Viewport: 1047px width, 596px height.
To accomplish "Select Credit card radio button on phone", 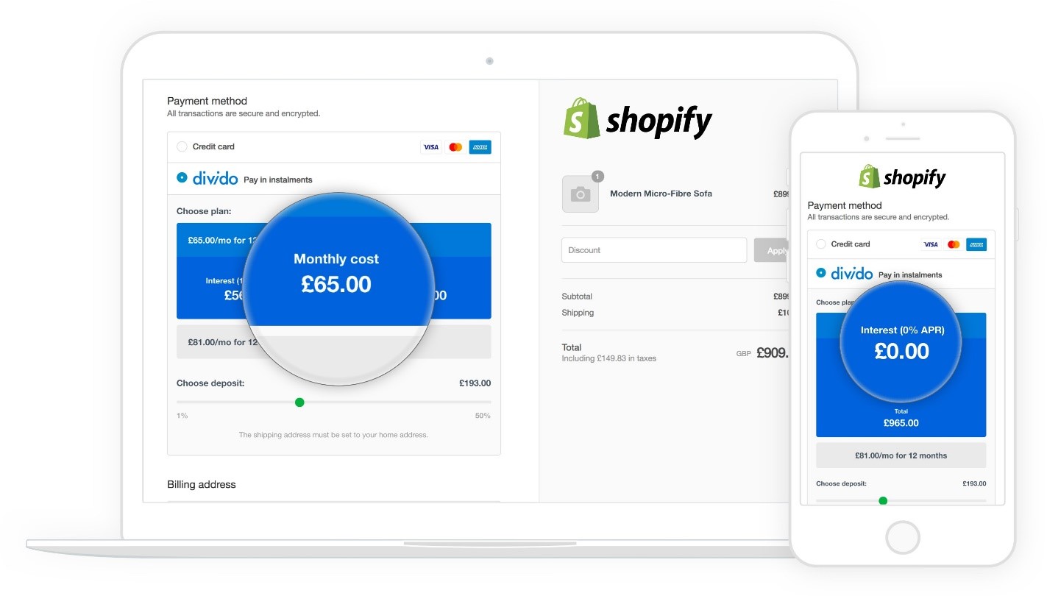I will pos(821,244).
